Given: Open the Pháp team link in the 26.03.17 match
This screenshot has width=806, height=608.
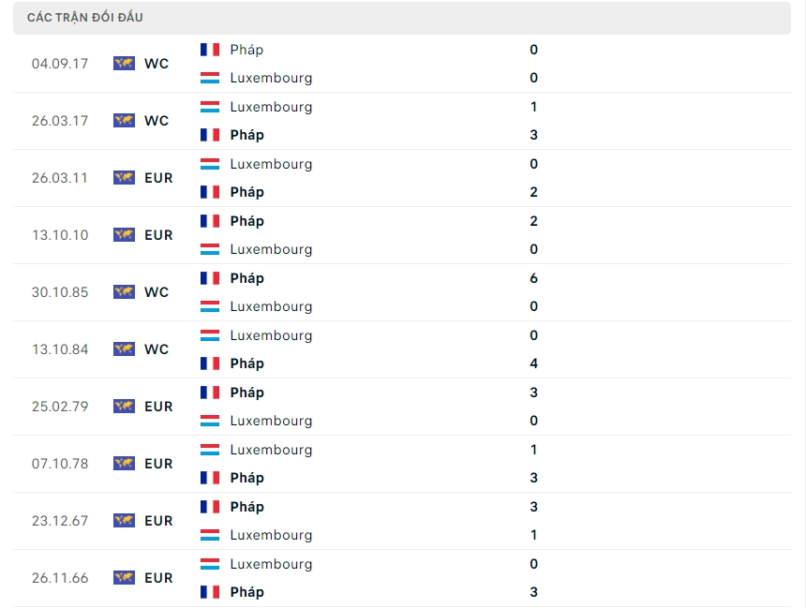Looking at the screenshot, I should (x=246, y=135).
